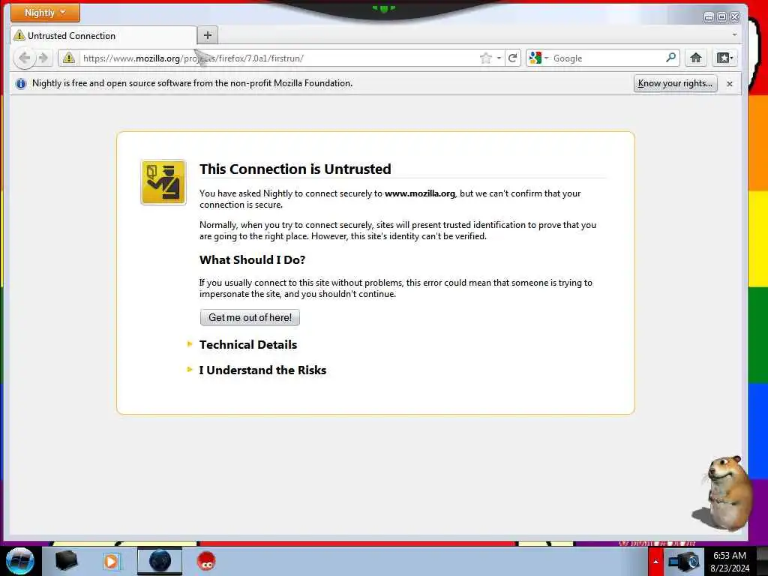Open the orange Nightly application menu
Viewport: 768px width, 576px height.
(45, 13)
